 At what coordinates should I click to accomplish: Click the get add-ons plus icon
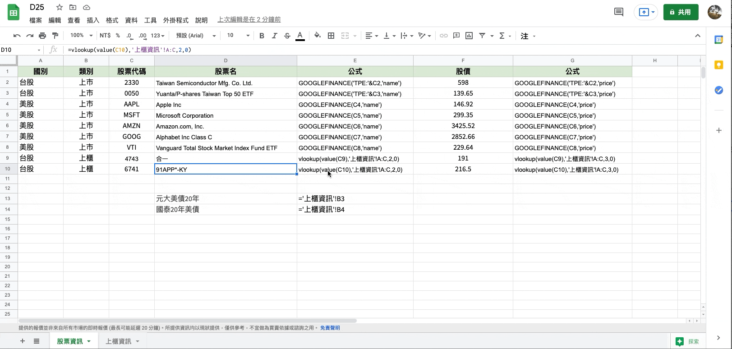pyautogui.click(x=719, y=130)
